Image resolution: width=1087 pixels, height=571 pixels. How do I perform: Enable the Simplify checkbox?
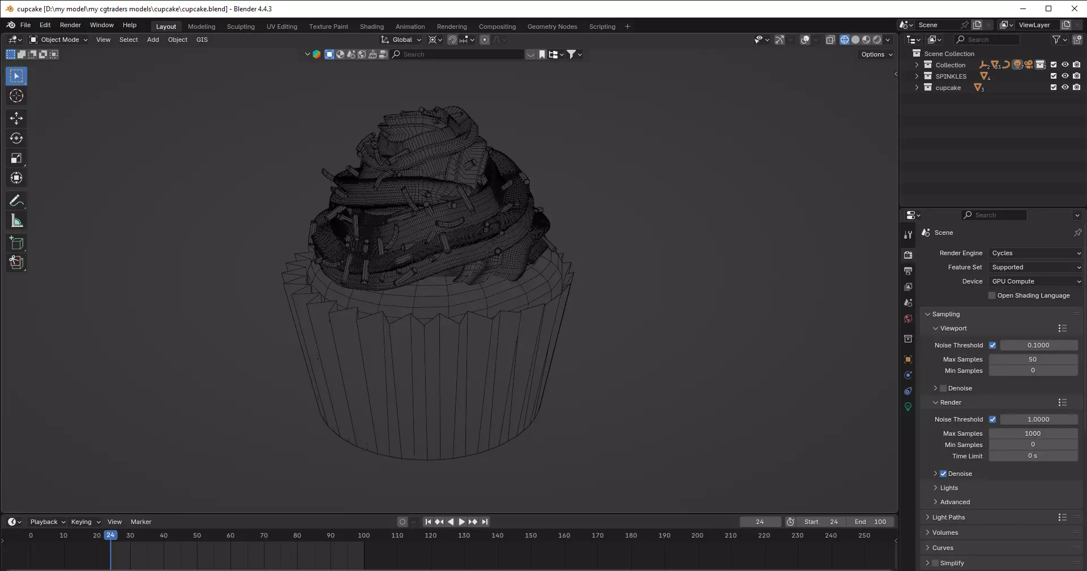(935, 563)
